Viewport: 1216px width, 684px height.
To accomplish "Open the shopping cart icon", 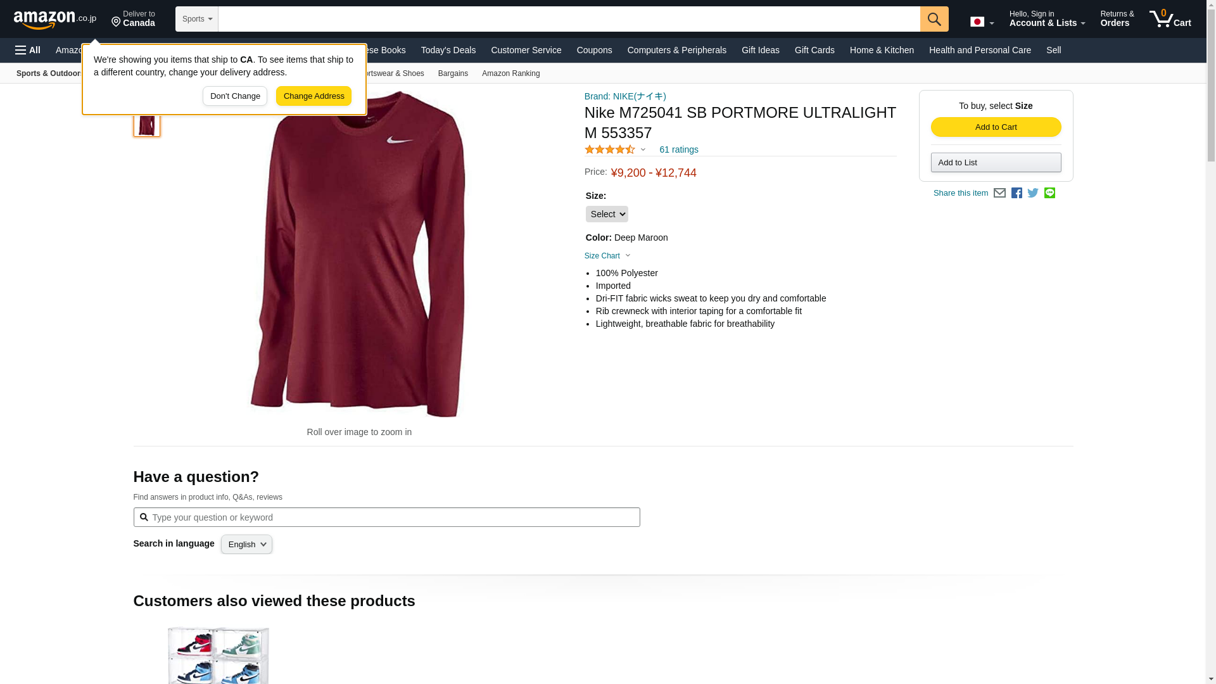I will pos(1170,19).
